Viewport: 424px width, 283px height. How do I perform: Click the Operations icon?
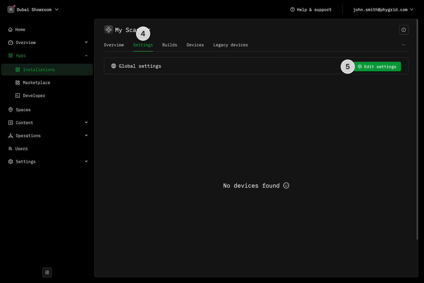[x=11, y=136]
